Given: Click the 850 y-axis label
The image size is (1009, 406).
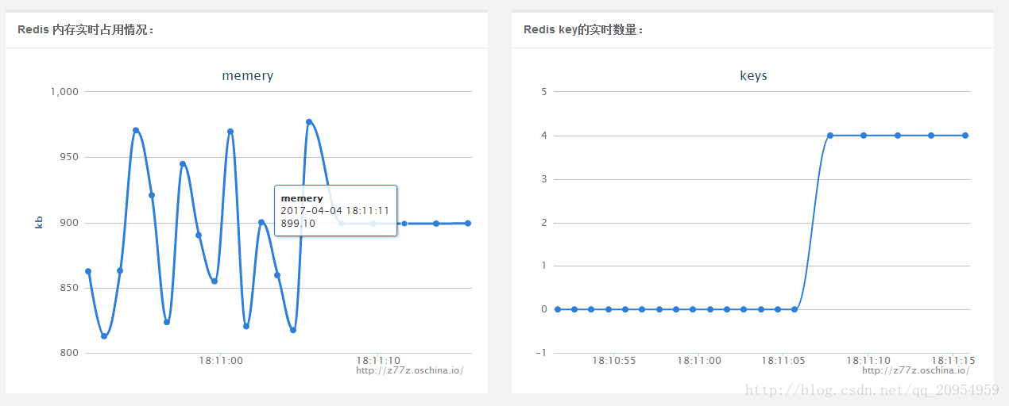Looking at the screenshot, I should tap(70, 288).
